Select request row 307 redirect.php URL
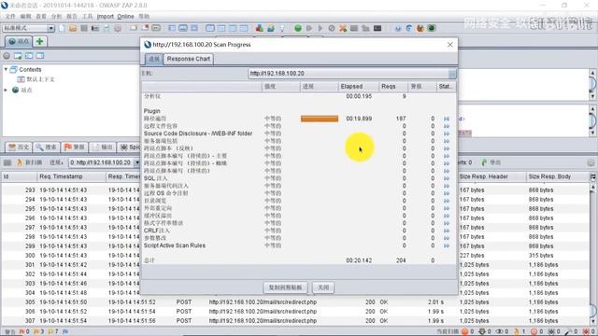598x336 pixels. click(263, 321)
